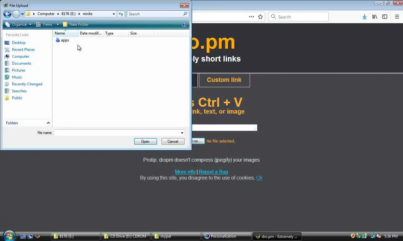Open Documents favorite link
The height and width of the screenshot is (241, 403).
(21, 63)
